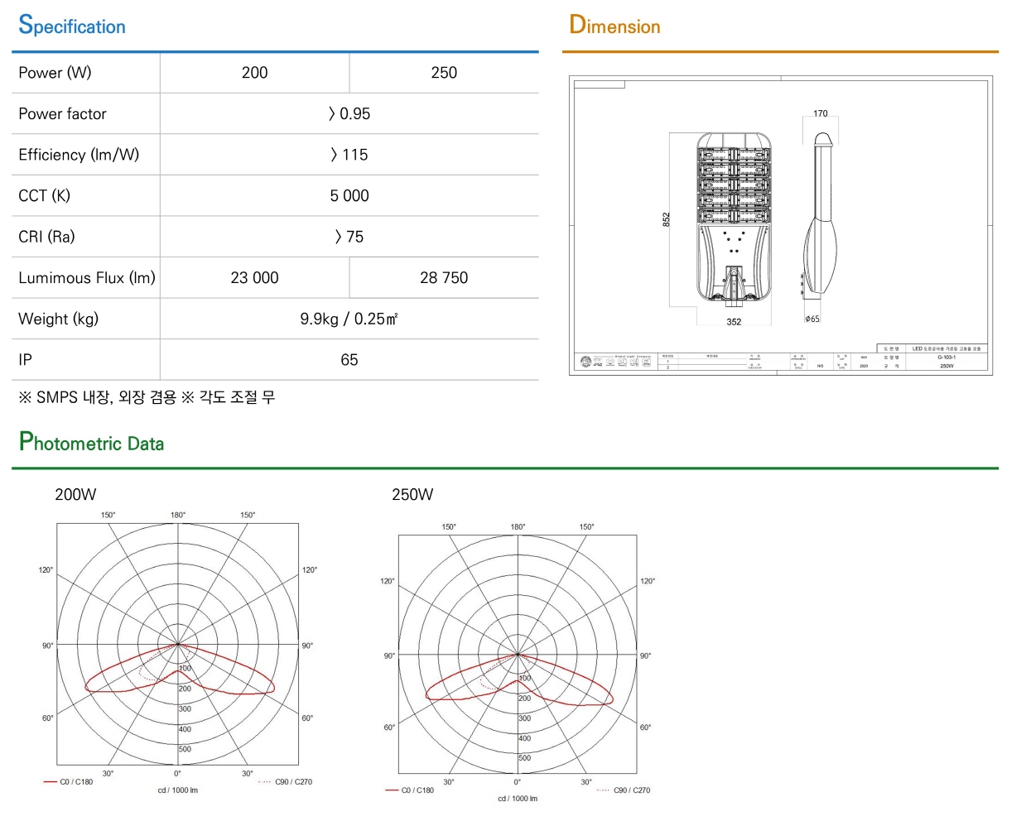Select the 852 height dimension label

(x=666, y=219)
